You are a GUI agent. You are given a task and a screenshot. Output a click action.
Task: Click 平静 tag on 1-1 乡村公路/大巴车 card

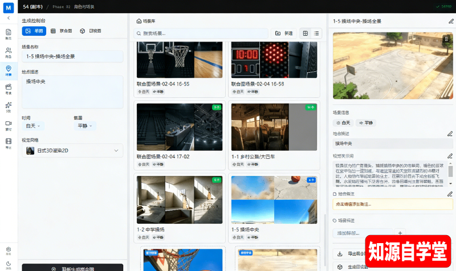point(253,164)
